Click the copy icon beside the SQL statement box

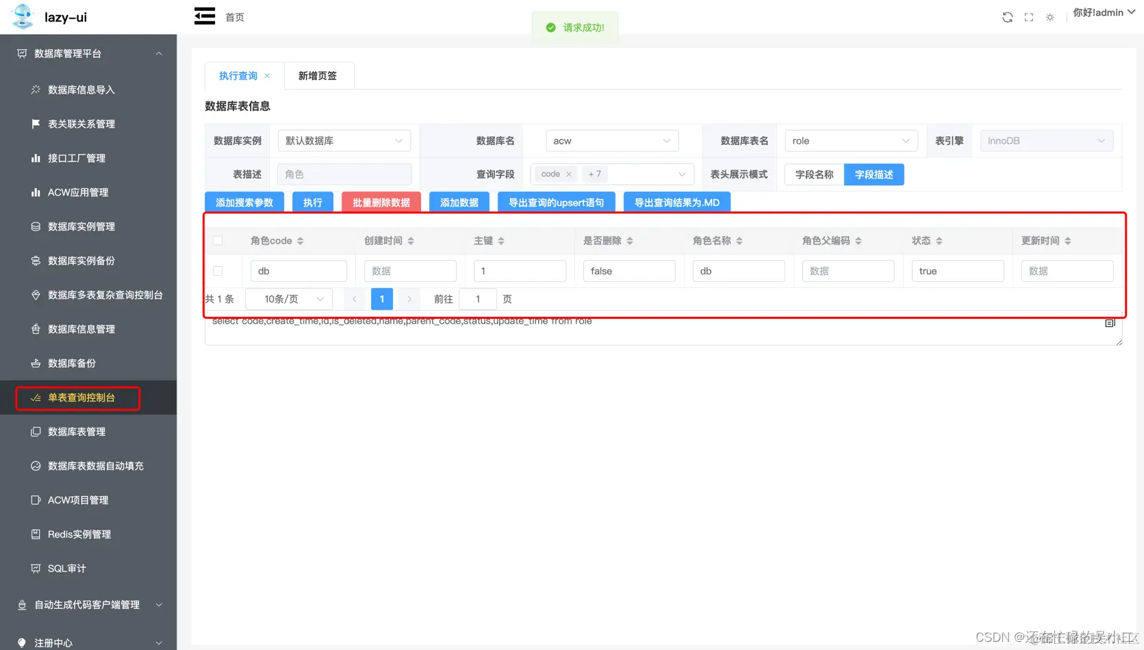click(1110, 322)
